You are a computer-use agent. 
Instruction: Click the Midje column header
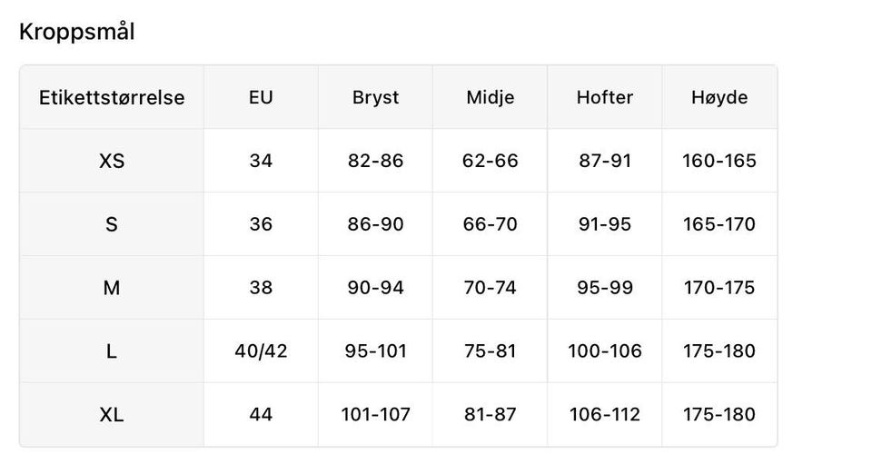(490, 97)
